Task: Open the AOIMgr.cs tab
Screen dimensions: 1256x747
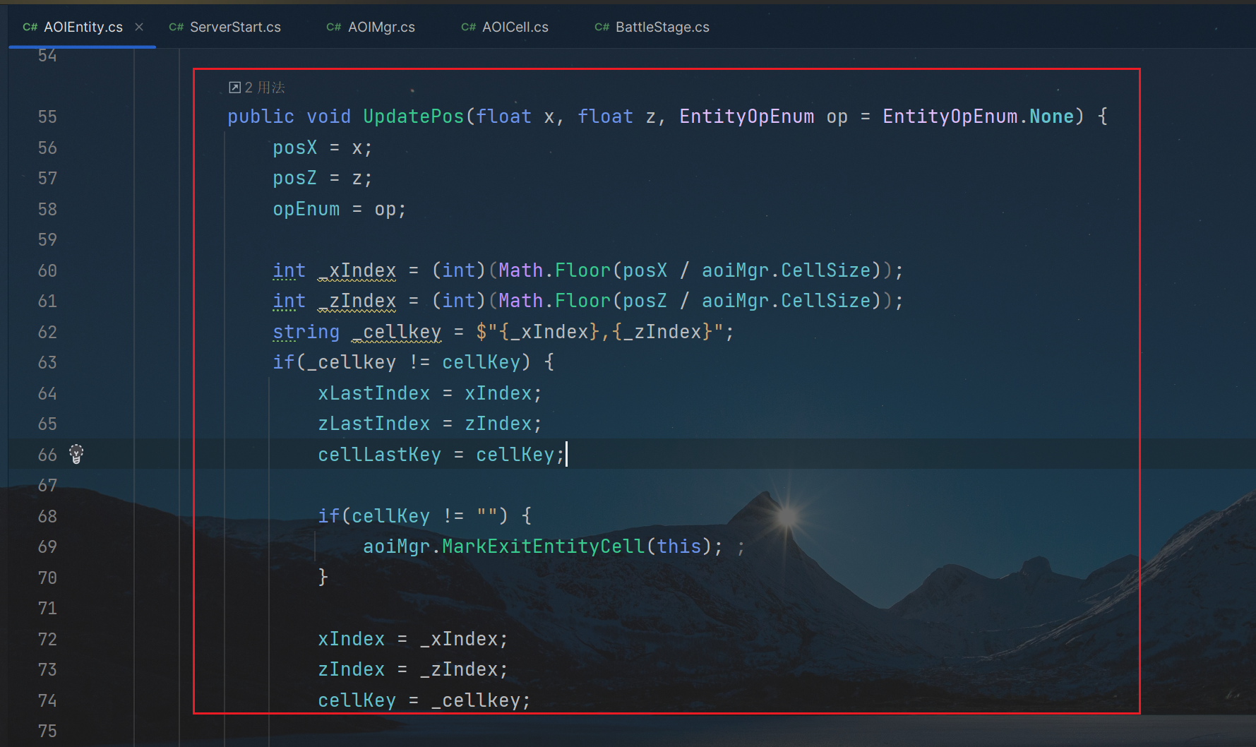Action: click(381, 28)
